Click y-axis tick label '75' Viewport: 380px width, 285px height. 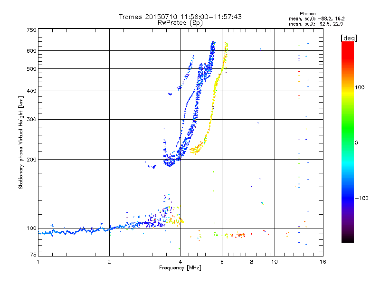pyautogui.click(x=33, y=255)
